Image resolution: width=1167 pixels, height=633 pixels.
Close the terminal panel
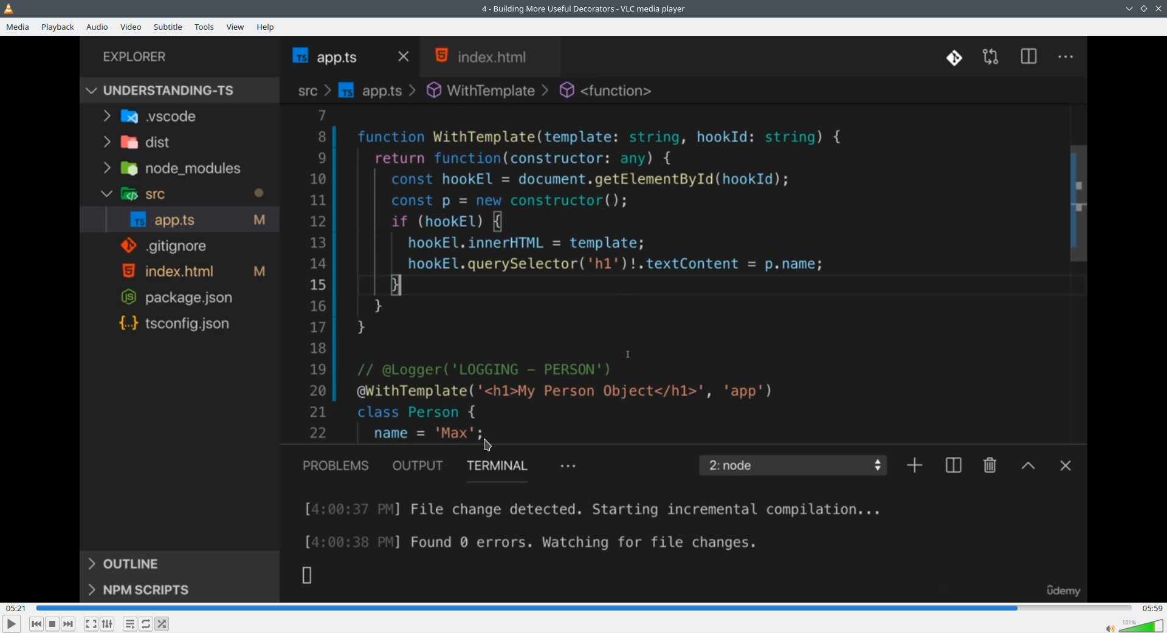1065,466
